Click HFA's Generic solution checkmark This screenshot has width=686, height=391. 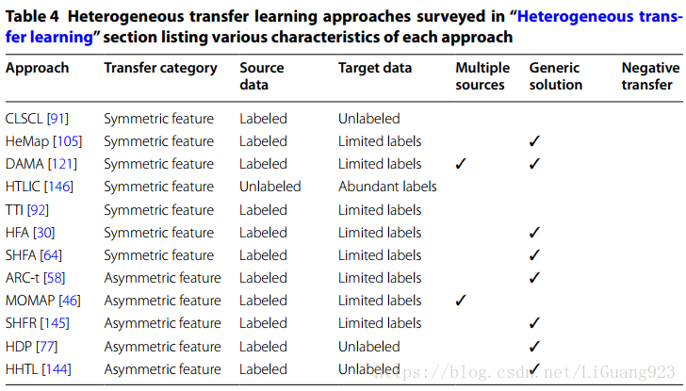coord(534,233)
